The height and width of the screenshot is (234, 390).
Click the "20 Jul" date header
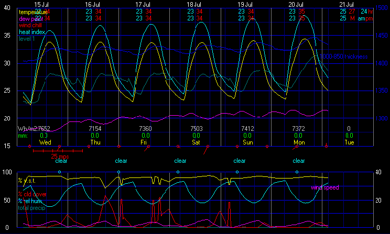click(x=296, y=5)
